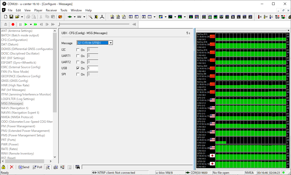Click the crossed tools icon next to Poll
The height and width of the screenshot is (175, 291).
[x=48, y=167]
